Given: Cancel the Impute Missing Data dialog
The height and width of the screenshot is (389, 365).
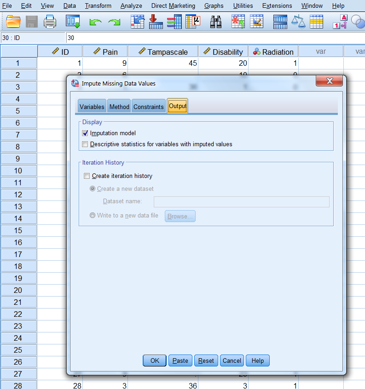Looking at the screenshot, I should [232, 360].
